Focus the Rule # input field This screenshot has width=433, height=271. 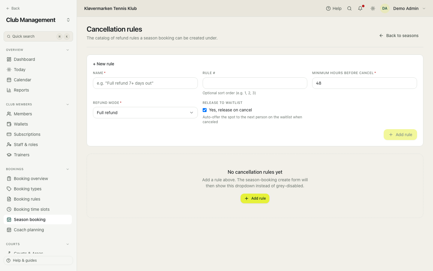click(x=255, y=83)
